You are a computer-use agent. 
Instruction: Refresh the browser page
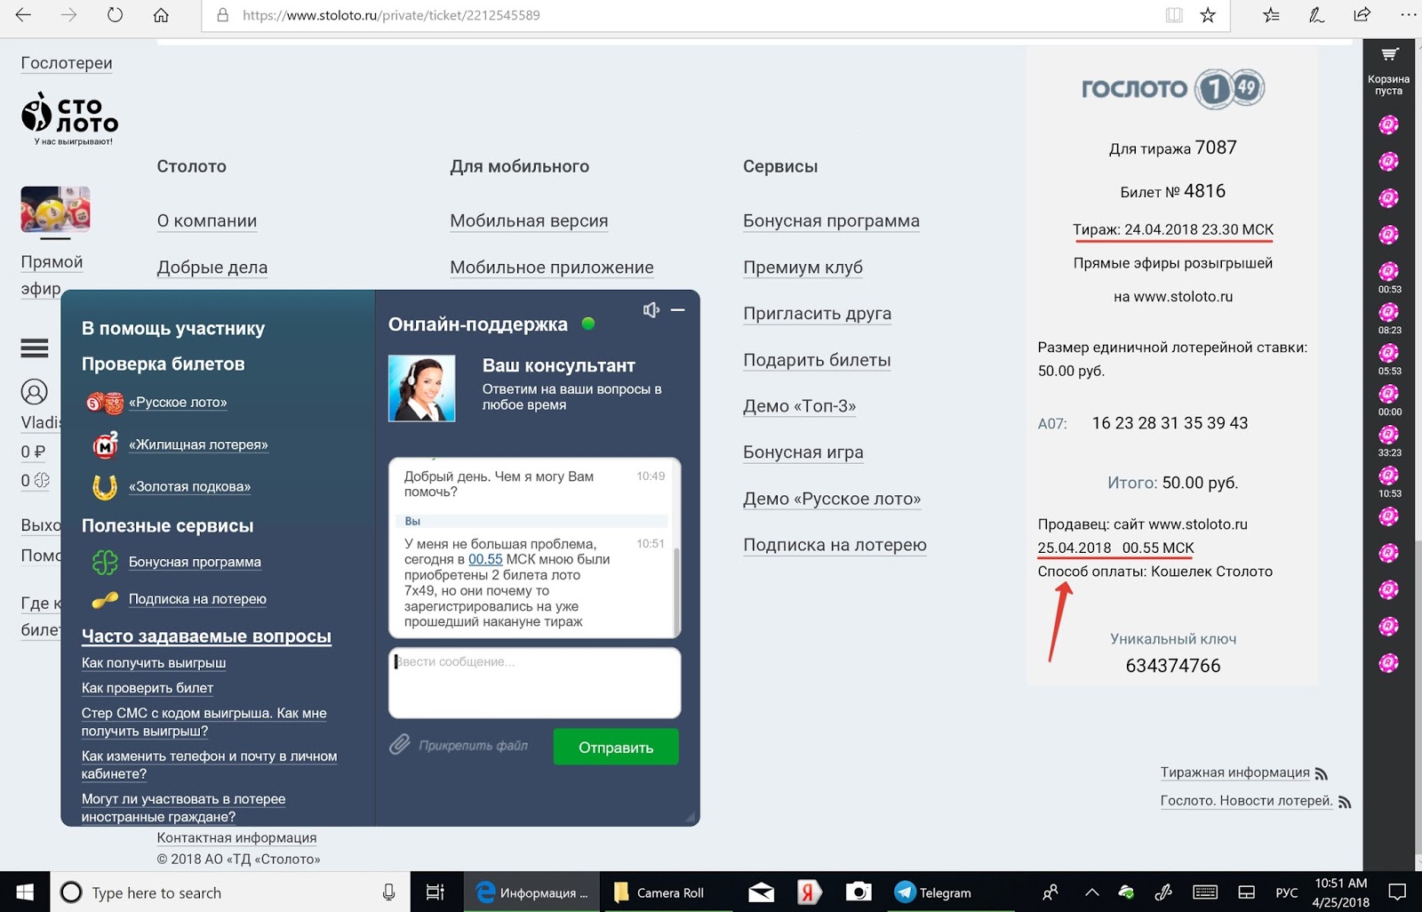(x=115, y=15)
